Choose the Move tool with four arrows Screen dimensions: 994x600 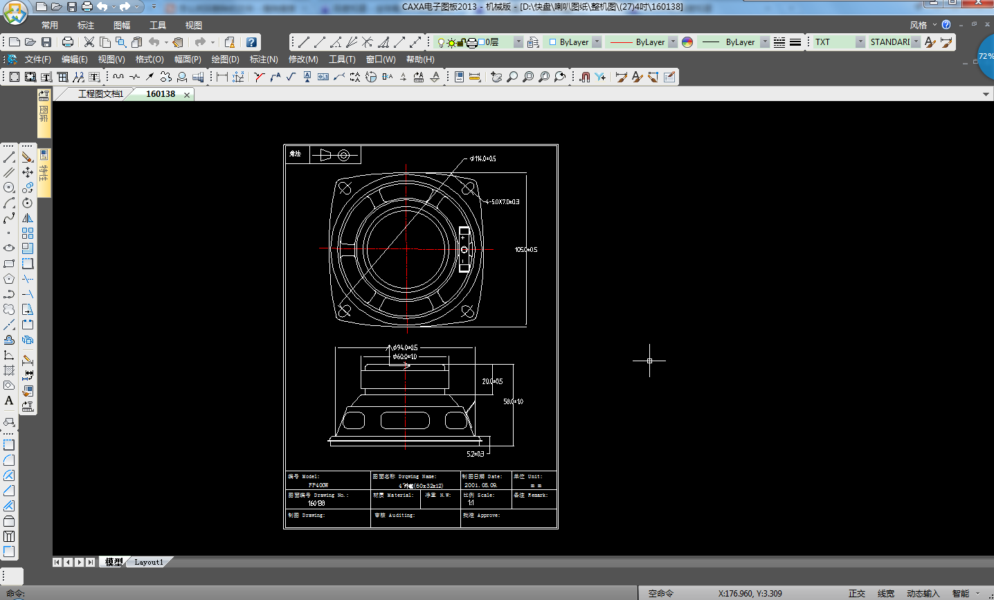pyautogui.click(x=28, y=172)
